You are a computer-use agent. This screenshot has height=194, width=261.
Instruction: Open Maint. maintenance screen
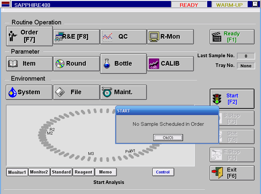123,92
